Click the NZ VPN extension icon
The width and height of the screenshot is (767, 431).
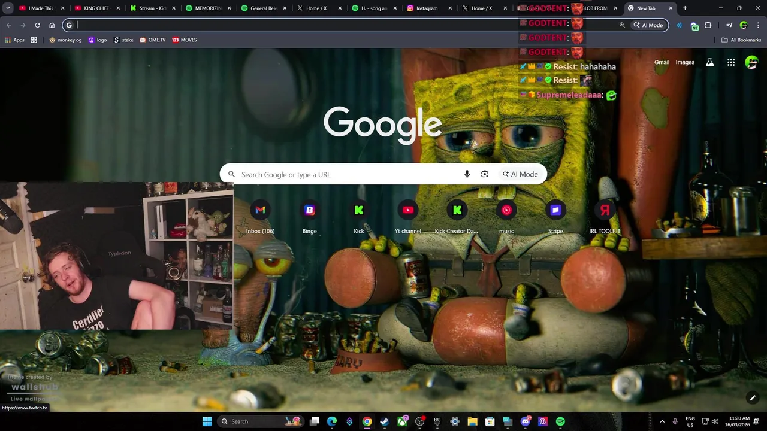(x=694, y=25)
